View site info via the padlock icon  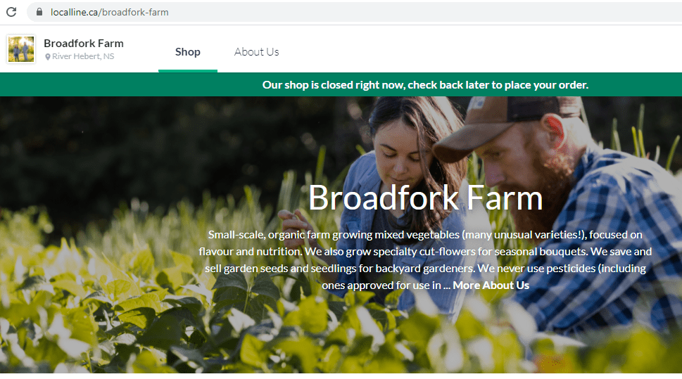(x=39, y=12)
